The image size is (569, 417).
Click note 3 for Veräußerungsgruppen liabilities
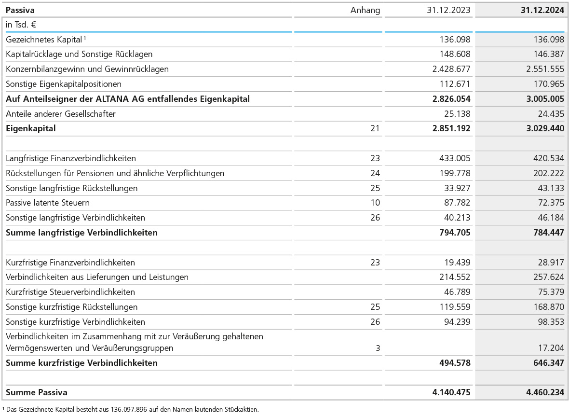click(x=377, y=348)
